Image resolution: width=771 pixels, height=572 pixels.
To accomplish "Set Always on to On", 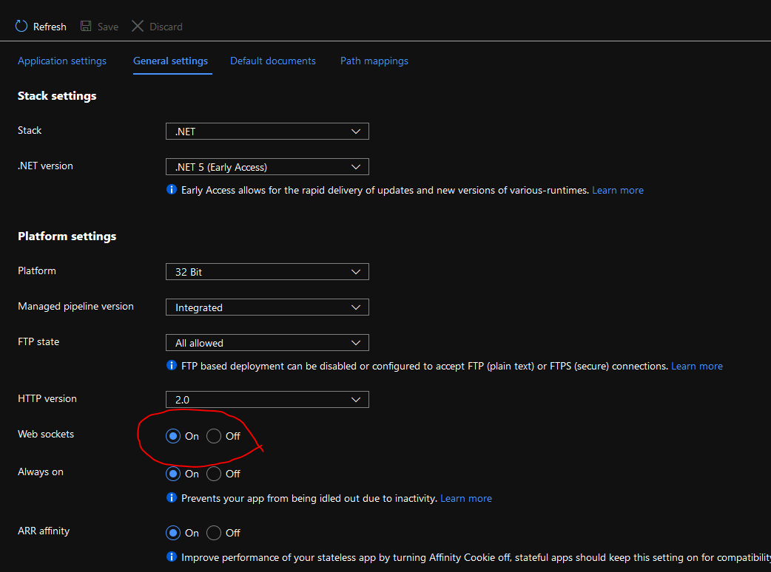I will pyautogui.click(x=173, y=474).
